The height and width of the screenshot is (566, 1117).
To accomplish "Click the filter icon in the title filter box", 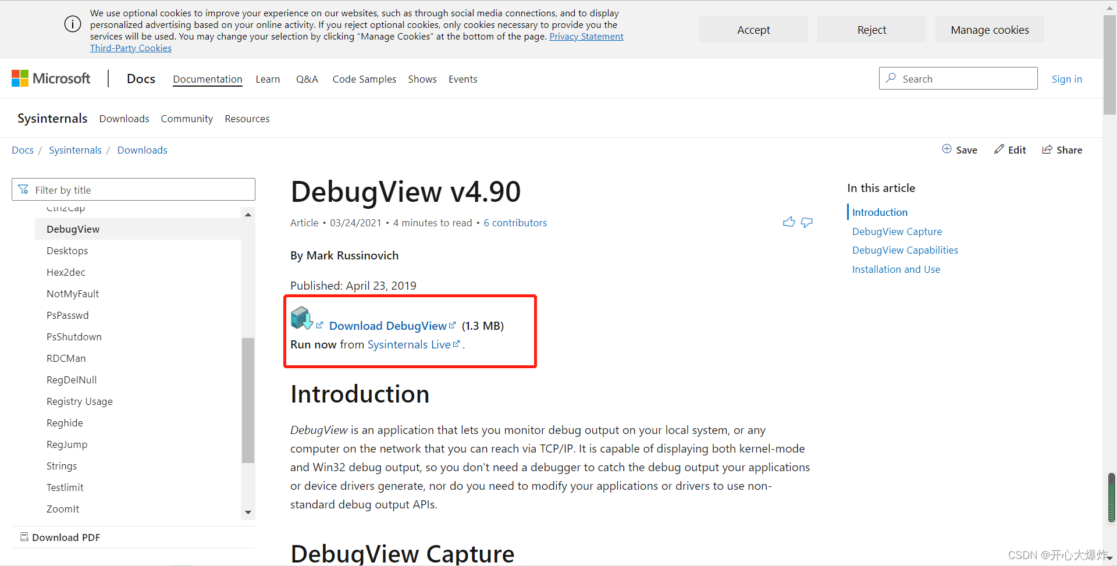I will click(x=23, y=189).
